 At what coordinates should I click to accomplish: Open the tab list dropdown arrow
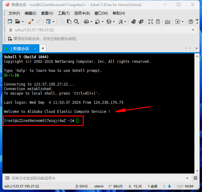[197, 49]
